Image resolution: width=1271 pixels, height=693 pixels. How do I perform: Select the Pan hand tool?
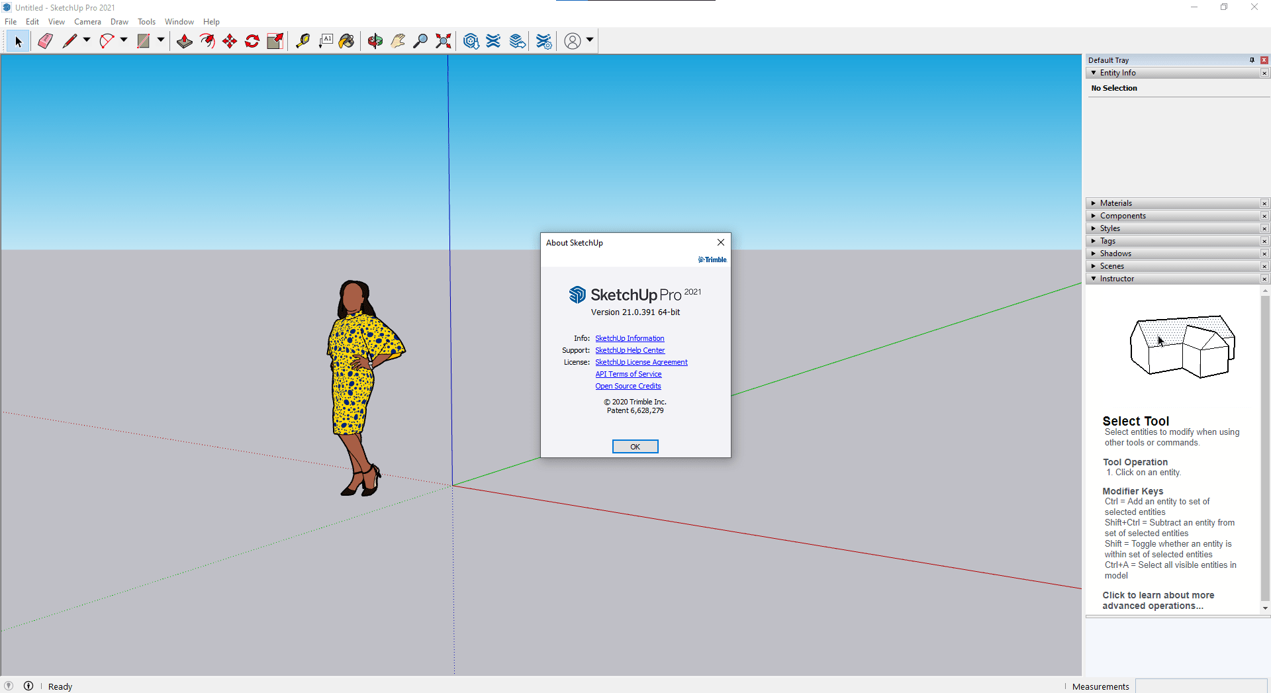tap(398, 41)
